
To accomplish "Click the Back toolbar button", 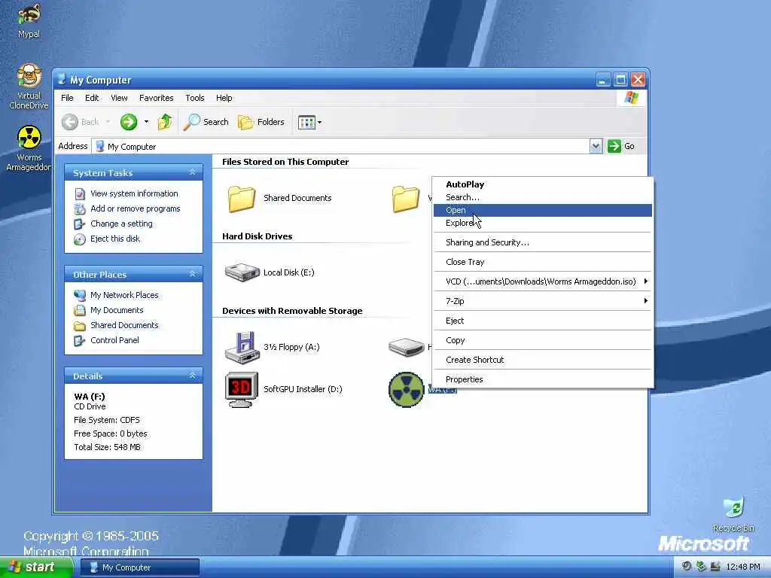I will coord(81,122).
